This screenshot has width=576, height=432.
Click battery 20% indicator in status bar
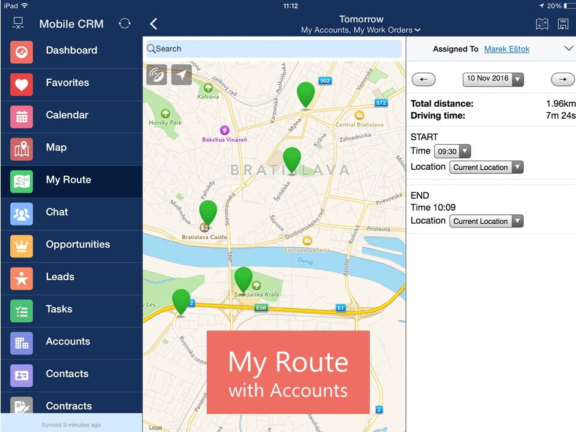click(560, 6)
